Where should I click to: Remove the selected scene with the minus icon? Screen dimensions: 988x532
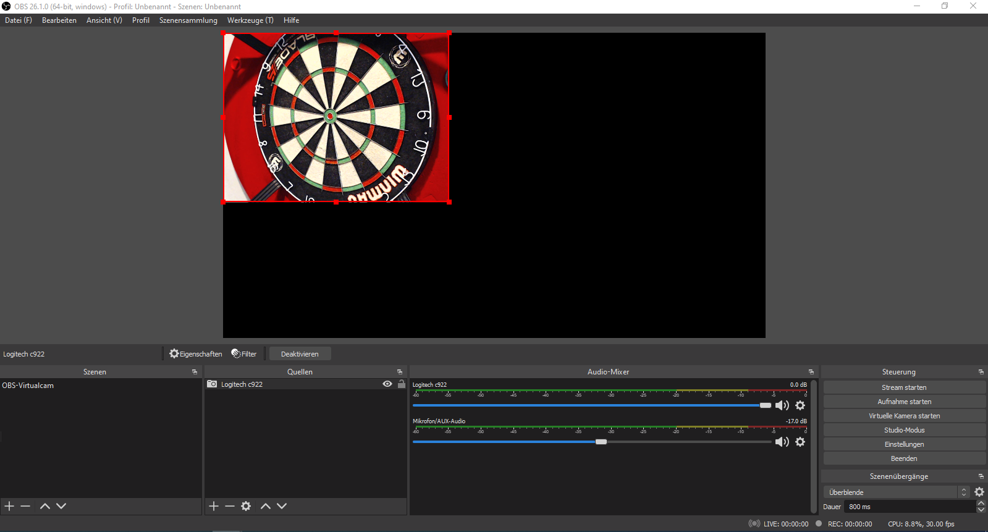(25, 506)
